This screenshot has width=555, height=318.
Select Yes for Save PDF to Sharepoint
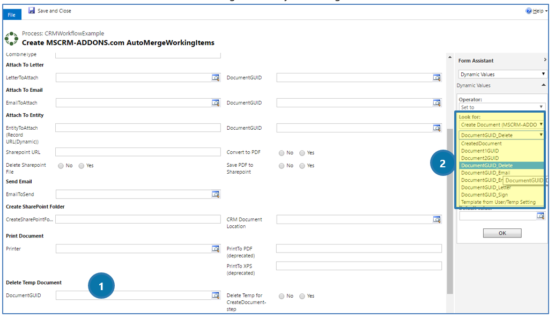pos(302,166)
